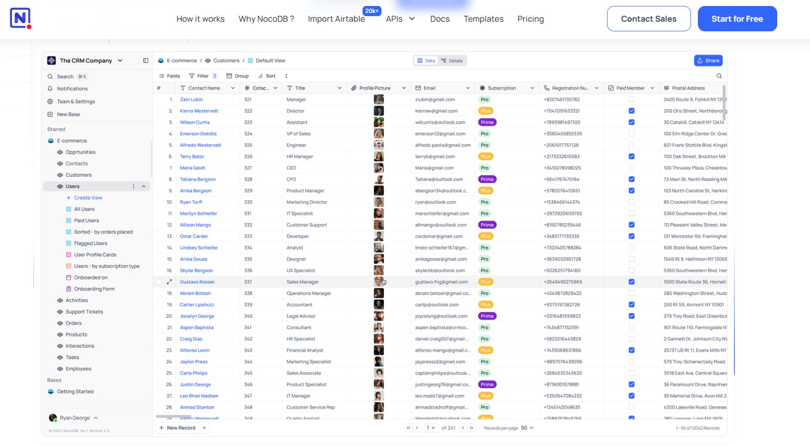Open Contact Name column dropdown
The image size is (810, 446).
(232, 88)
